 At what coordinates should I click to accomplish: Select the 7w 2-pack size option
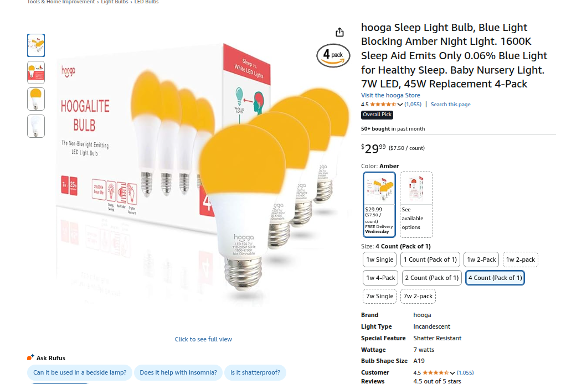click(x=418, y=296)
